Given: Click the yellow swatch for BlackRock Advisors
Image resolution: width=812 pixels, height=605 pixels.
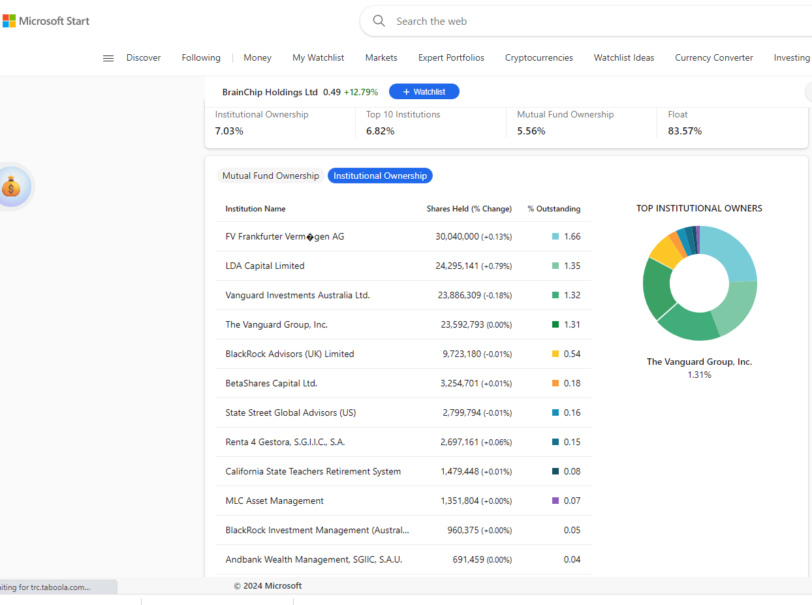Looking at the screenshot, I should pos(555,354).
